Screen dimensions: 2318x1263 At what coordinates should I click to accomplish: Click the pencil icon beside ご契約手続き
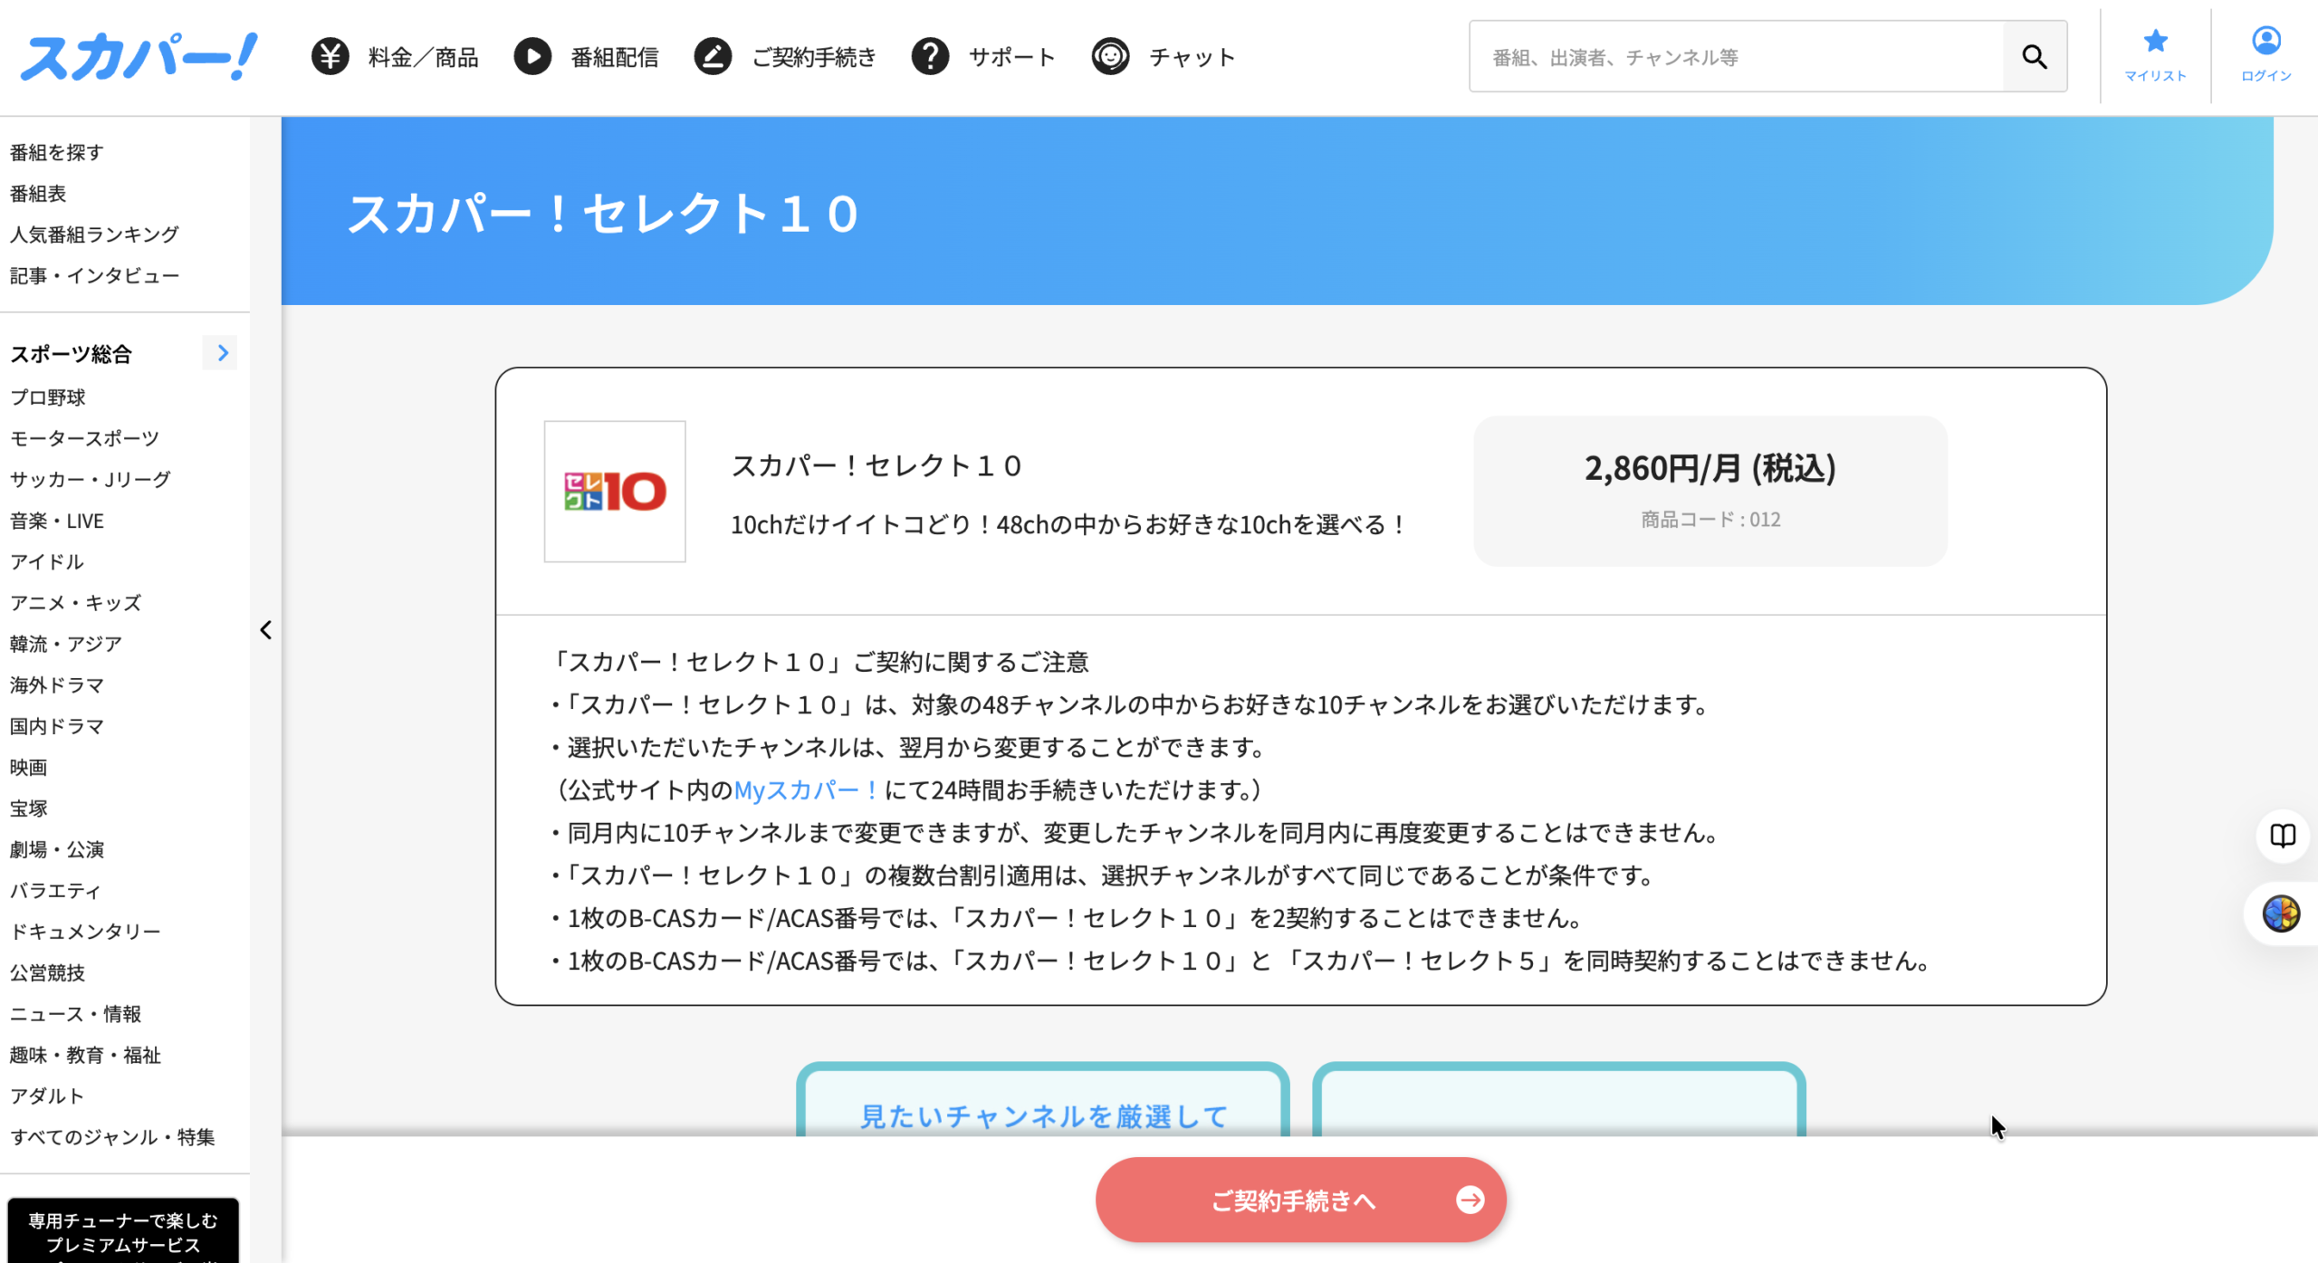click(713, 57)
